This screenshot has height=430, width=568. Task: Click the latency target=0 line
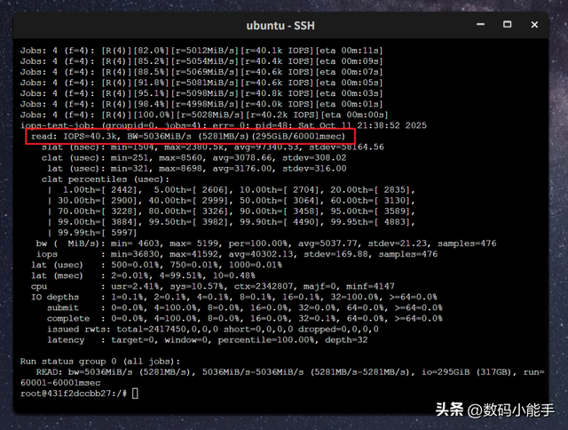coord(207,339)
